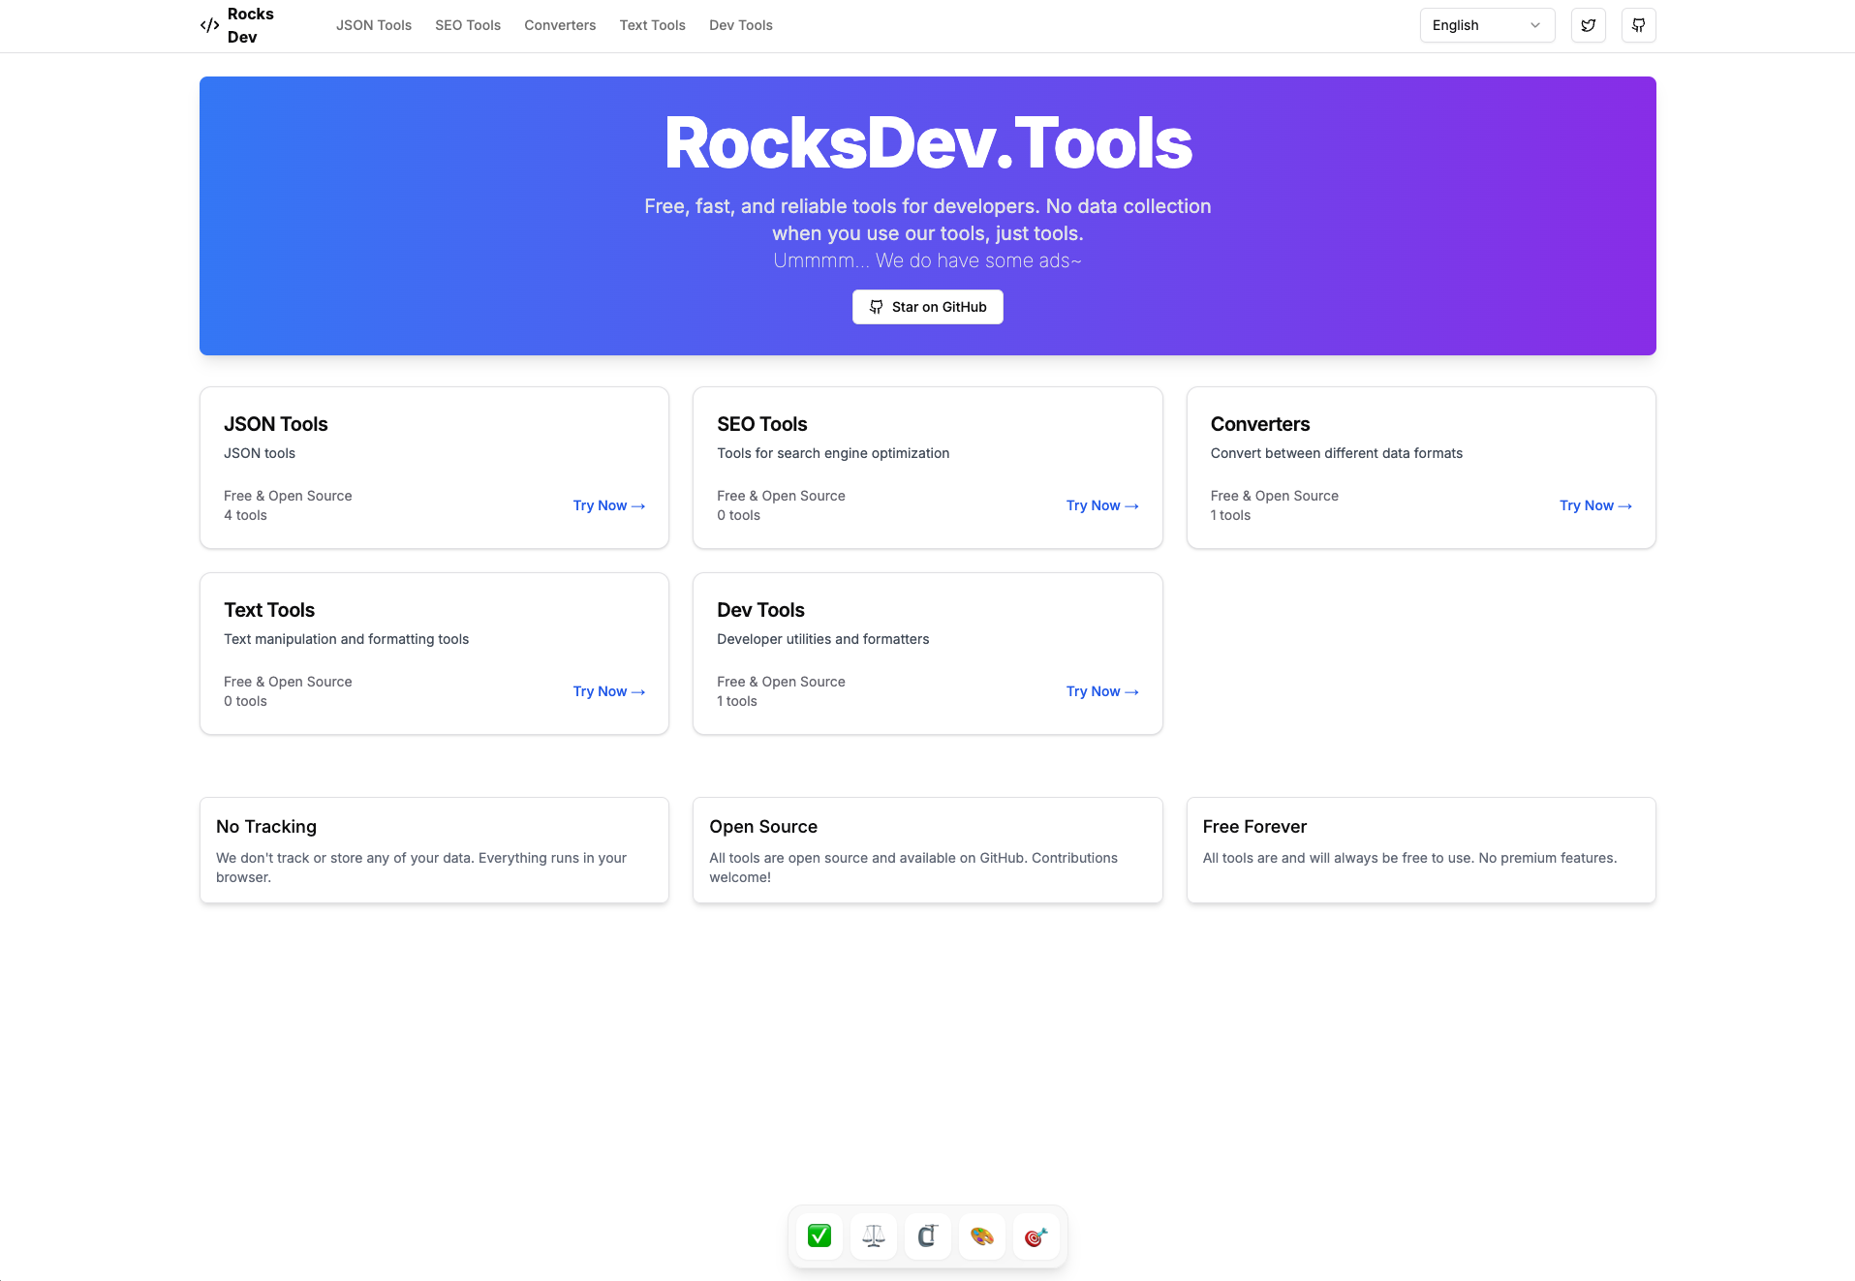1855x1281 pixels.
Task: Click 'Developer utilities and formatters' text
Action: coord(823,639)
